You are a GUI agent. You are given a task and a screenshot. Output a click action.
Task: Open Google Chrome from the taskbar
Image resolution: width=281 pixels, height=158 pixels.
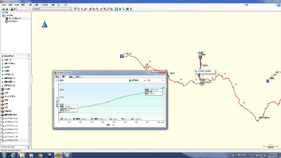point(40,155)
